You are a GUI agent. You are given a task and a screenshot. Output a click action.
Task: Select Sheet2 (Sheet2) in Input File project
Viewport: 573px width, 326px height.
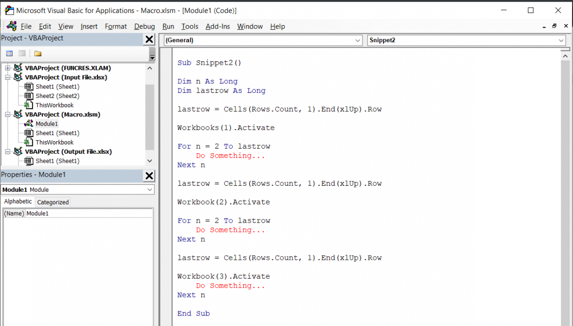point(57,96)
